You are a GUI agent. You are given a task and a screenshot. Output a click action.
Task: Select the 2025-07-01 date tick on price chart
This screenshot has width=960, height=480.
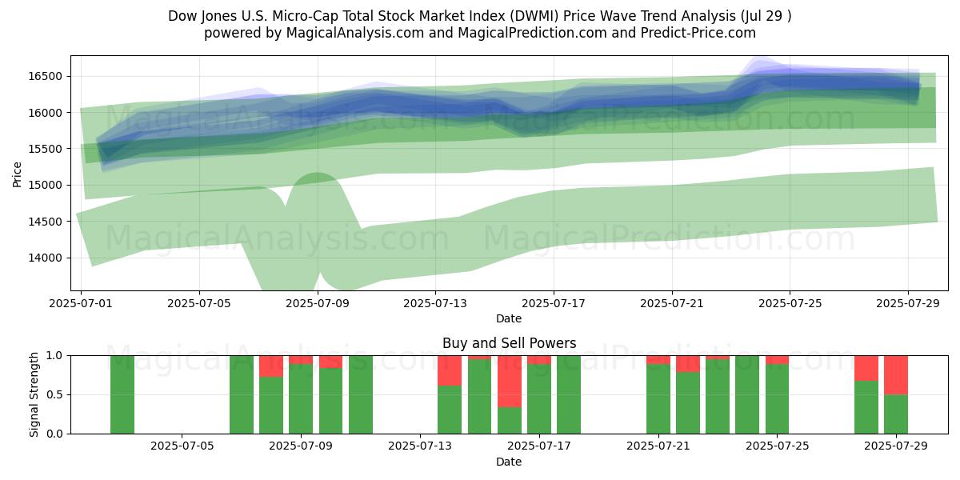pyautogui.click(x=81, y=304)
